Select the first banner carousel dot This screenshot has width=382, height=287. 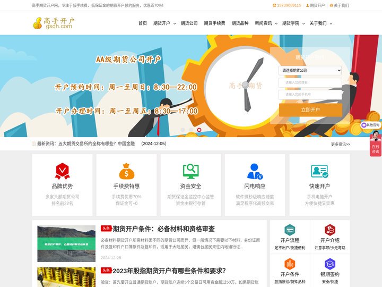point(183,130)
